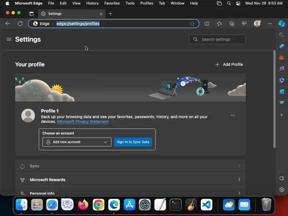Click the settings page vertical scrollbar
Image resolution: width=288 pixels, height=216 pixels.
(x=274, y=99)
